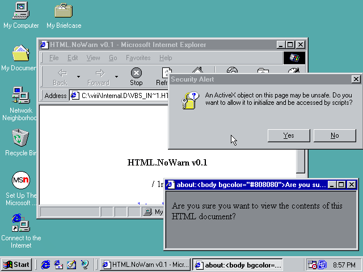Screen dimensions: 363x272
Task: Click the IE icon in about: window title bar
Action: pyautogui.click(x=171, y=185)
